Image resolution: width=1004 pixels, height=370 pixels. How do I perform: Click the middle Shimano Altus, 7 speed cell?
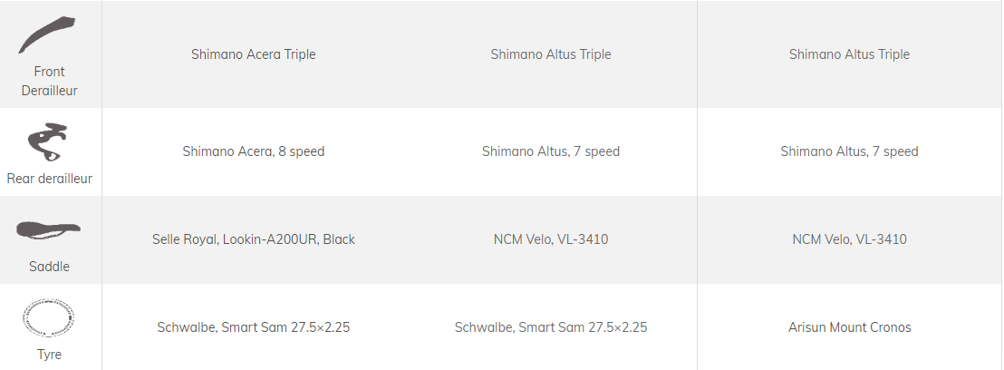click(551, 151)
